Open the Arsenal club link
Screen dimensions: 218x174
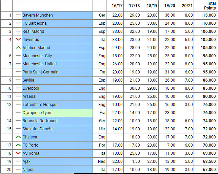point(29,96)
